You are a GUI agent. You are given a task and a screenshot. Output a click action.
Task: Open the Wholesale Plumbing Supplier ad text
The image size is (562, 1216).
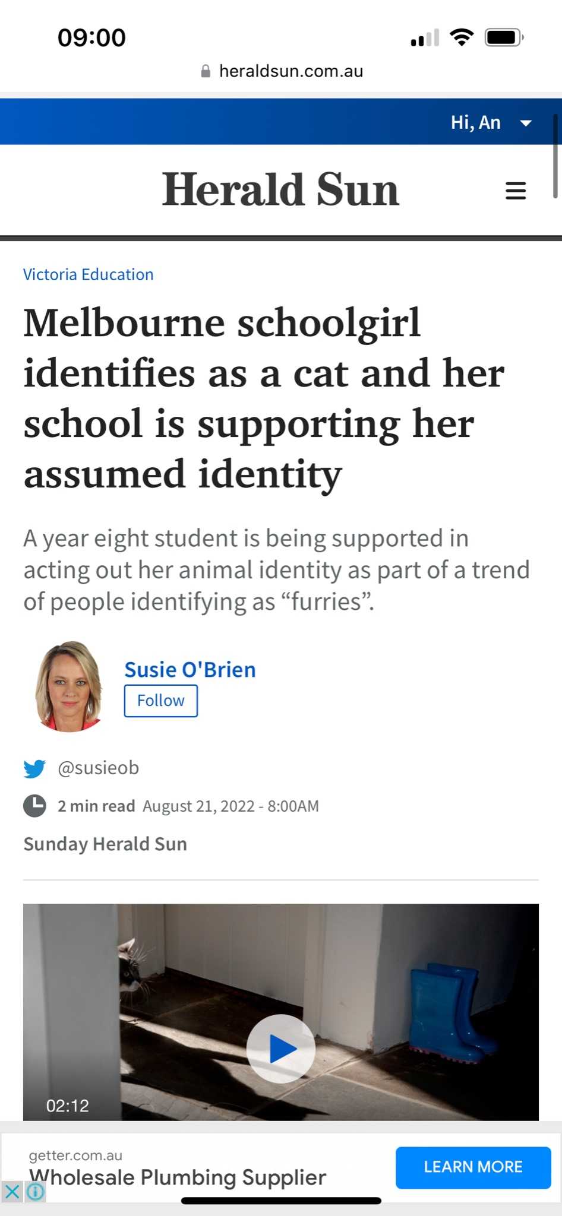click(x=178, y=1177)
